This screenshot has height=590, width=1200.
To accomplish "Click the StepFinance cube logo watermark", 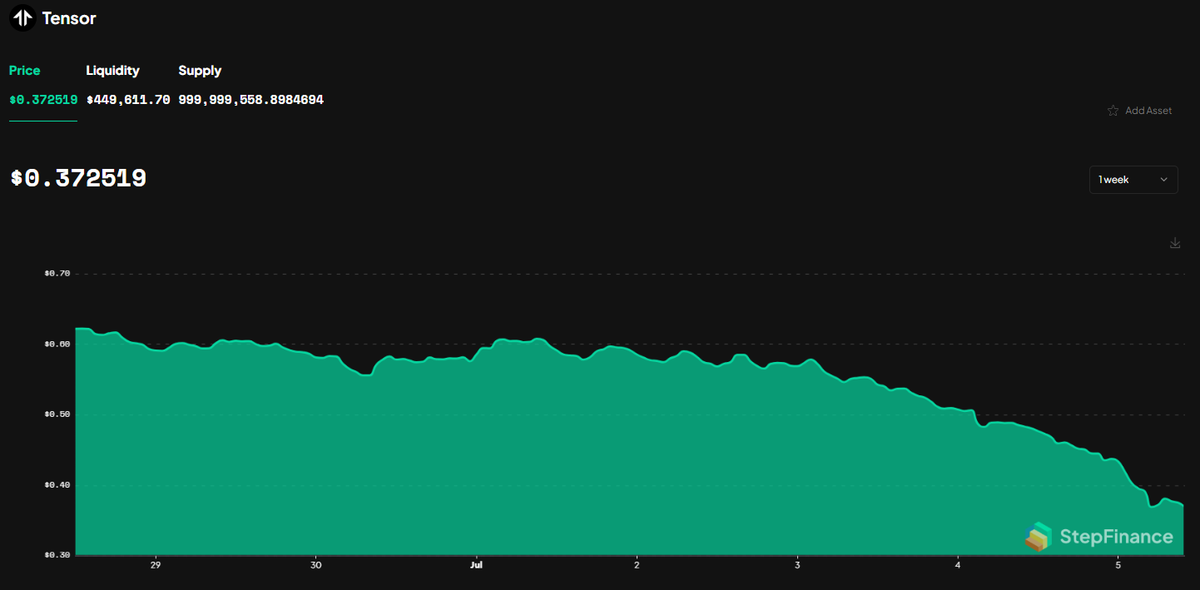I will click(x=1039, y=537).
